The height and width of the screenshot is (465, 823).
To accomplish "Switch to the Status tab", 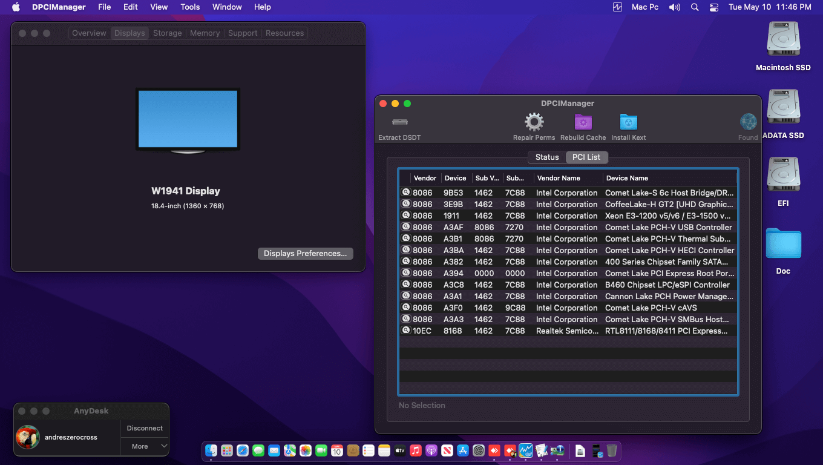I will (547, 157).
